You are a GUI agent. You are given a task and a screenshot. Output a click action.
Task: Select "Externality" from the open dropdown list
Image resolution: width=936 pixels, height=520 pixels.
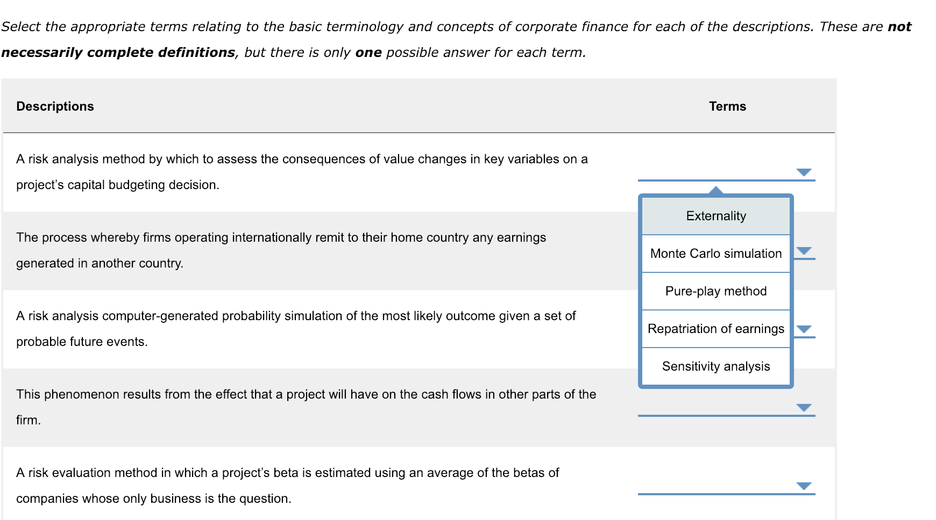click(x=715, y=215)
